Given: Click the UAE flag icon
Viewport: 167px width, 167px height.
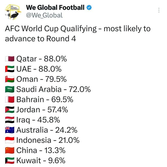Looking at the screenshot, I should coord(10,69).
